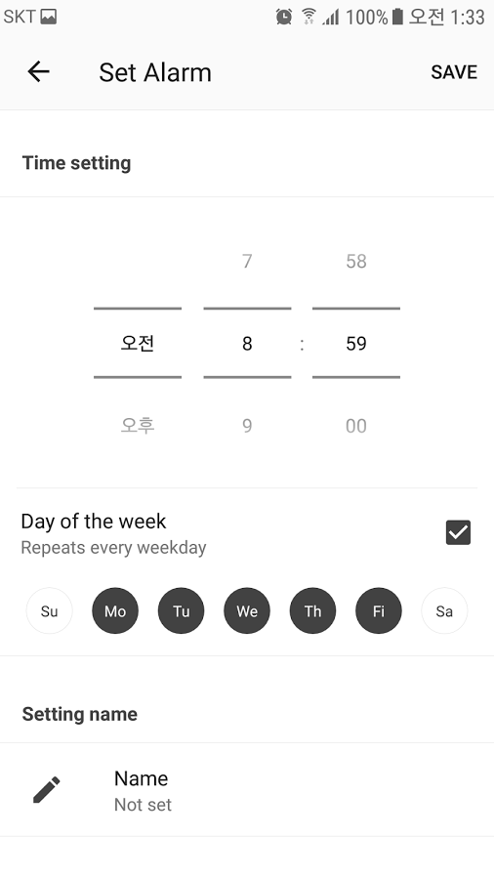Viewport: 494px width, 879px height.
Task: Tap the alarm clock status bar icon
Action: point(284,17)
